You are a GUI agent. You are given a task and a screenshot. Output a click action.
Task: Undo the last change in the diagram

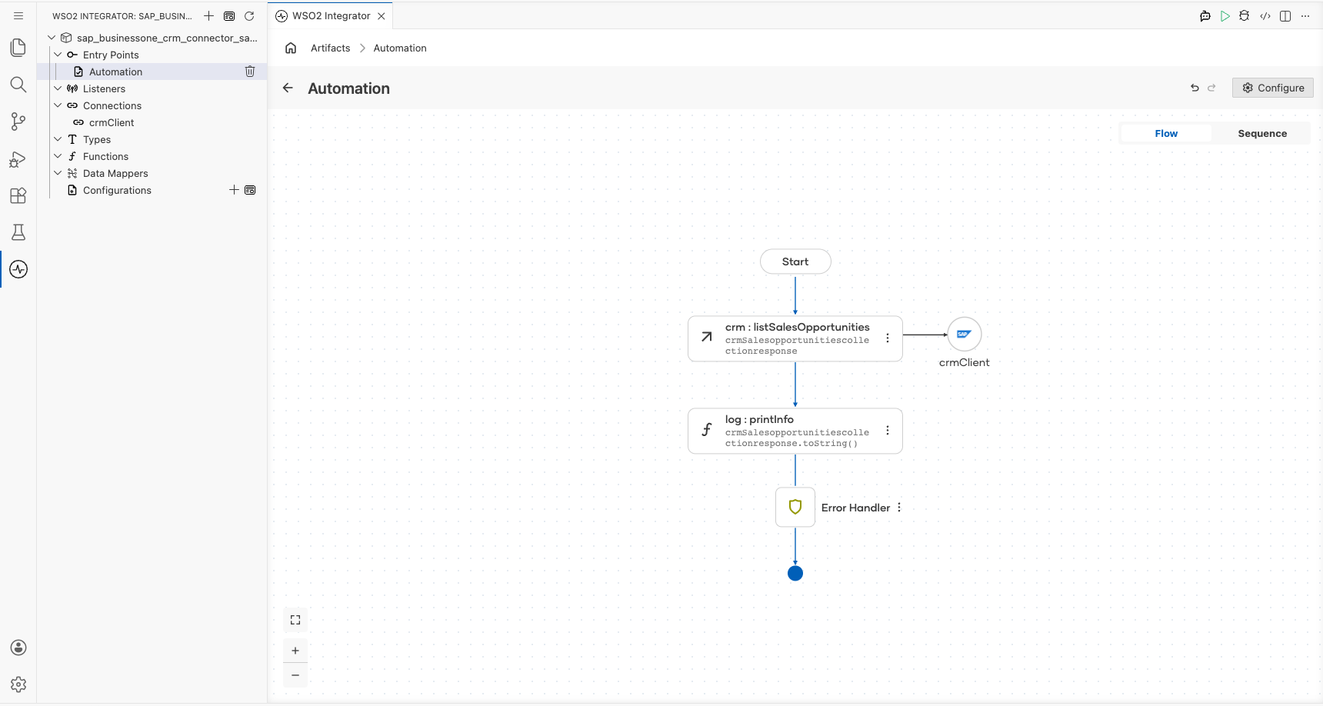pyautogui.click(x=1195, y=88)
